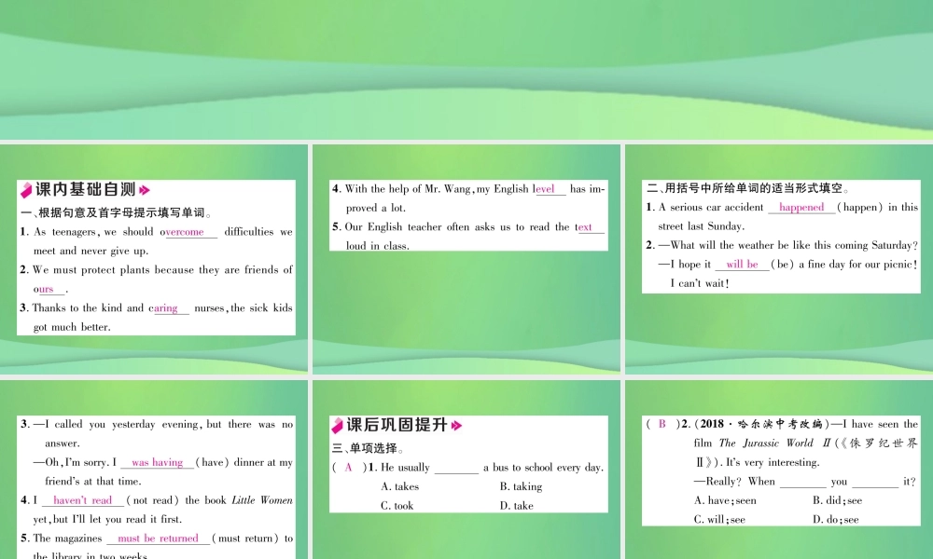Viewport: 933px width, 559px height.
Task: Select the answer 'will be' in pink
Action: pos(742,265)
